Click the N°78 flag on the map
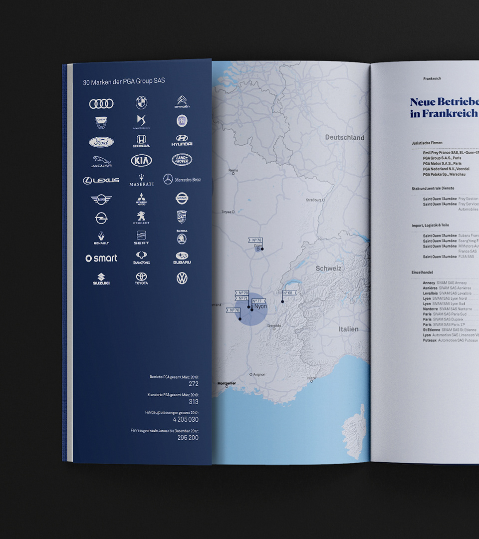Image resolution: width=479 pixels, height=539 pixels. 242,293
